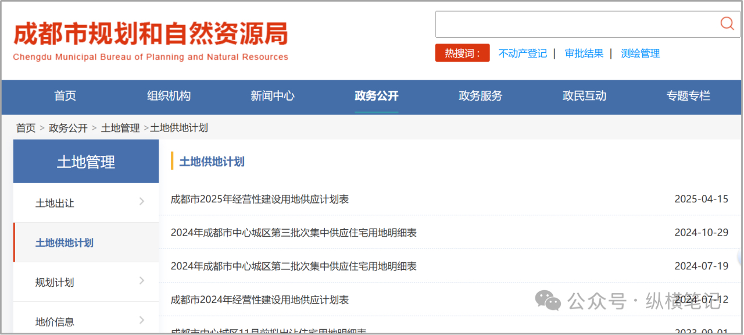Screen dimensions: 744x335
Task: Click the date 2024-10-29
Action: [x=701, y=233]
